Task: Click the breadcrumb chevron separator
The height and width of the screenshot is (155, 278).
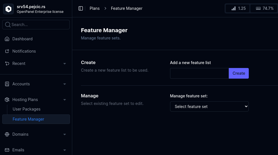Action: point(105,8)
